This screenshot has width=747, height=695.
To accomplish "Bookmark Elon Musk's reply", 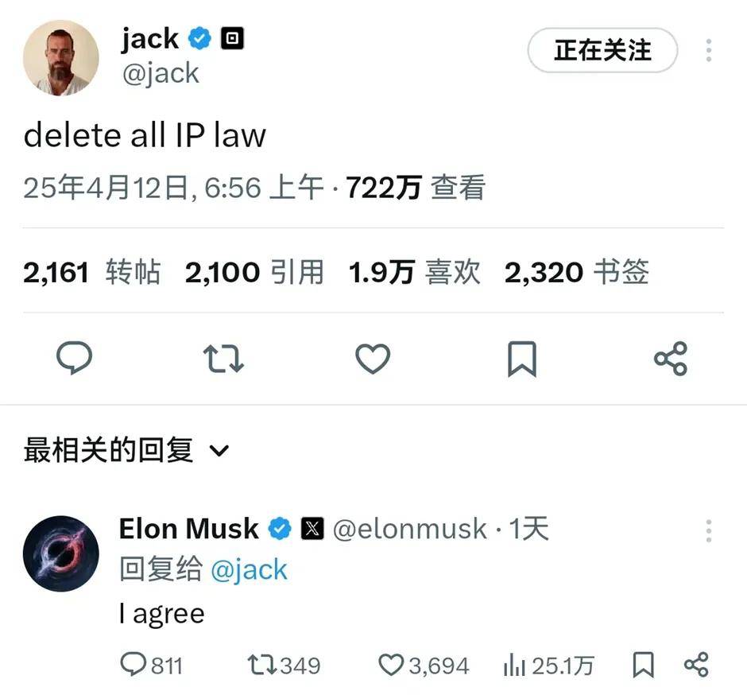I will (x=643, y=665).
